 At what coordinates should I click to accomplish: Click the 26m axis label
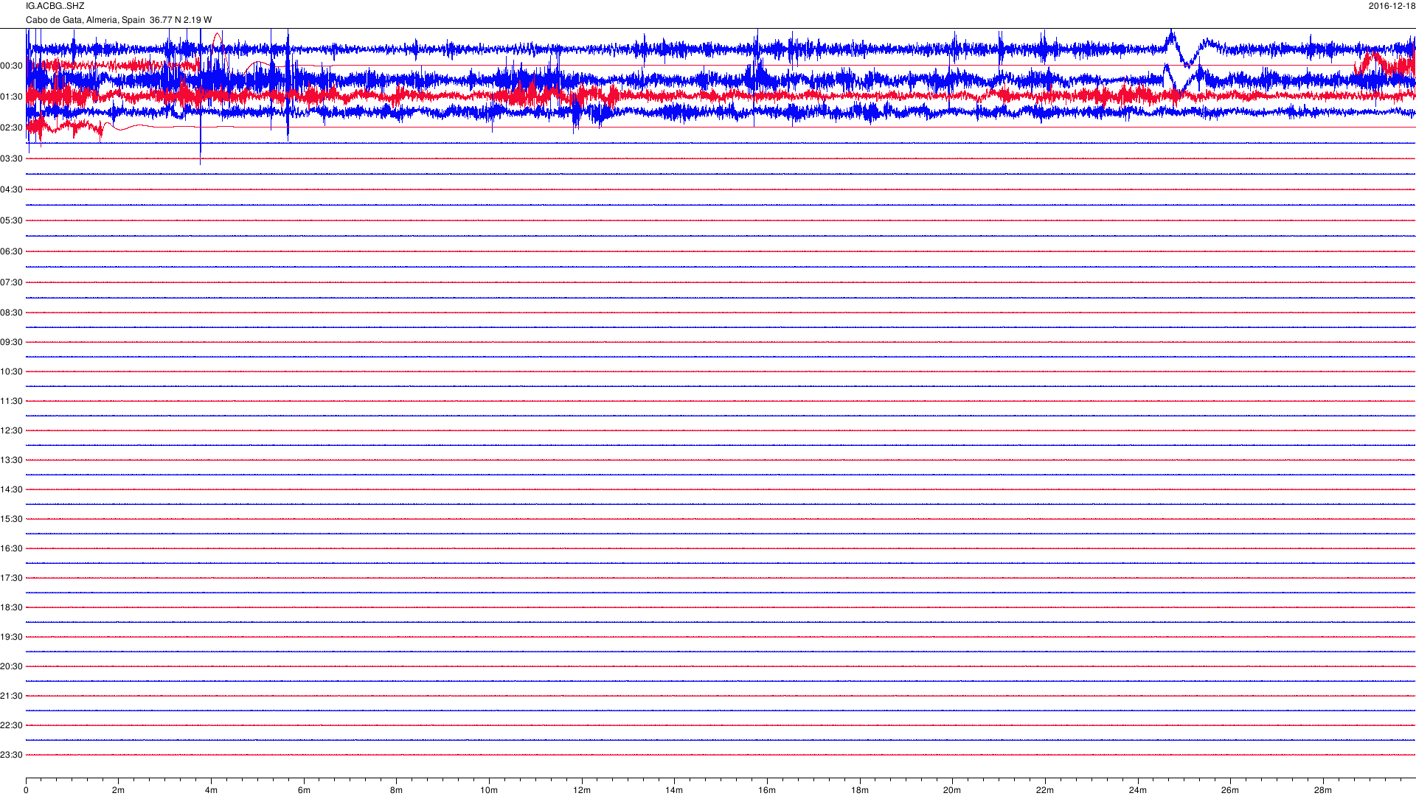[1230, 790]
